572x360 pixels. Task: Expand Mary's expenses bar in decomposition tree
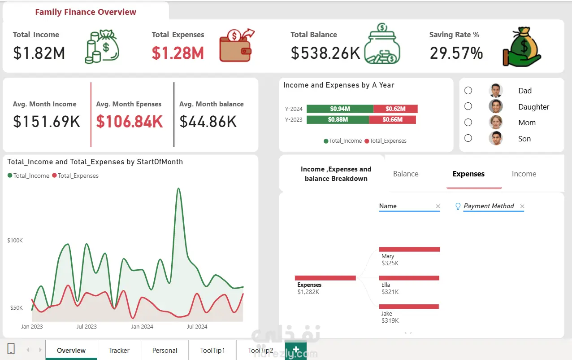click(409, 249)
